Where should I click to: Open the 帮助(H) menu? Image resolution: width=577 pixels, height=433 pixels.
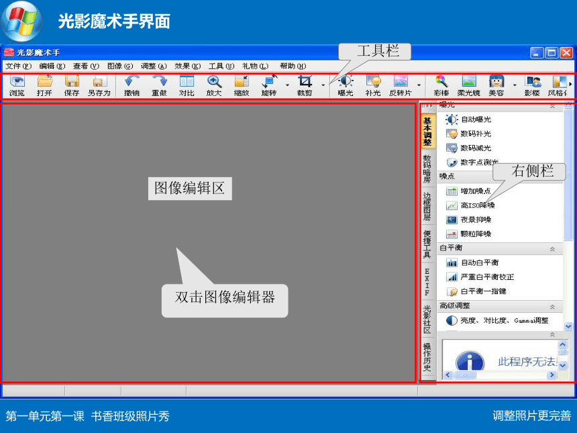click(293, 66)
